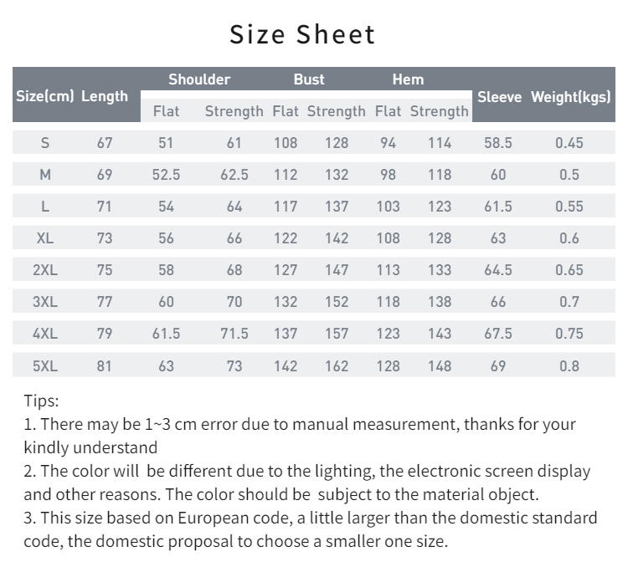
Task: Select the S size row label
Action: [x=45, y=143]
